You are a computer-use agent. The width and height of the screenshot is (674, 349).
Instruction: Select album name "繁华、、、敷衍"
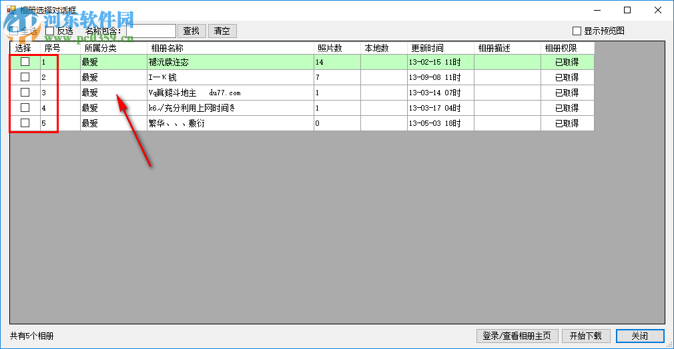(x=230, y=124)
